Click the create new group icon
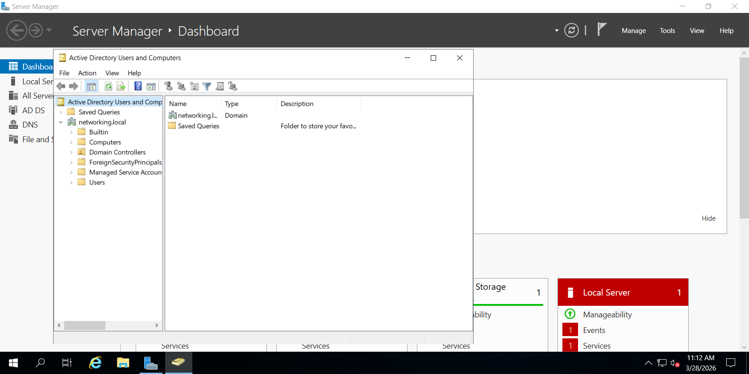 coord(181,86)
